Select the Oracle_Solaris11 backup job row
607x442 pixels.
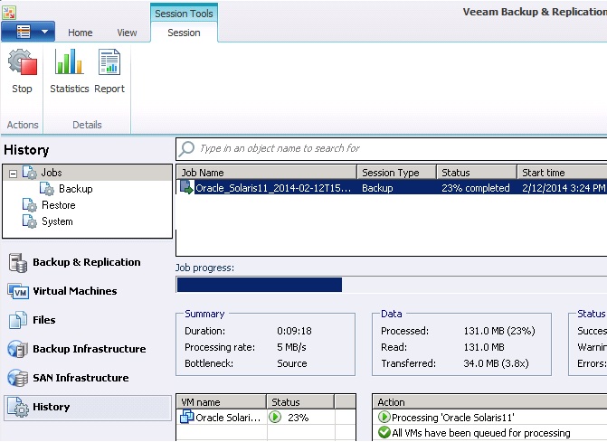tap(392, 188)
